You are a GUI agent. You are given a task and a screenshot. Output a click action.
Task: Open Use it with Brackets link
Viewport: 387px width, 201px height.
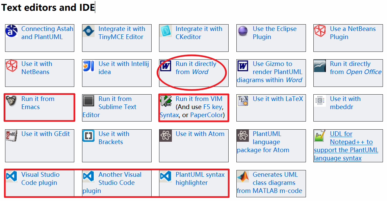coord(114,138)
